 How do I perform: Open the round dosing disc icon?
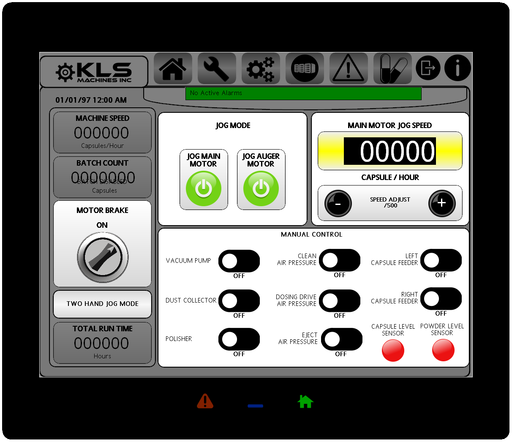305,68
